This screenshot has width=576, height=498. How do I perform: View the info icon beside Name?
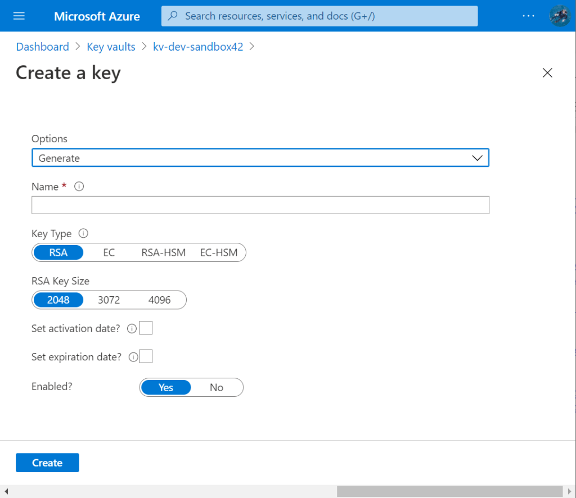(x=78, y=186)
